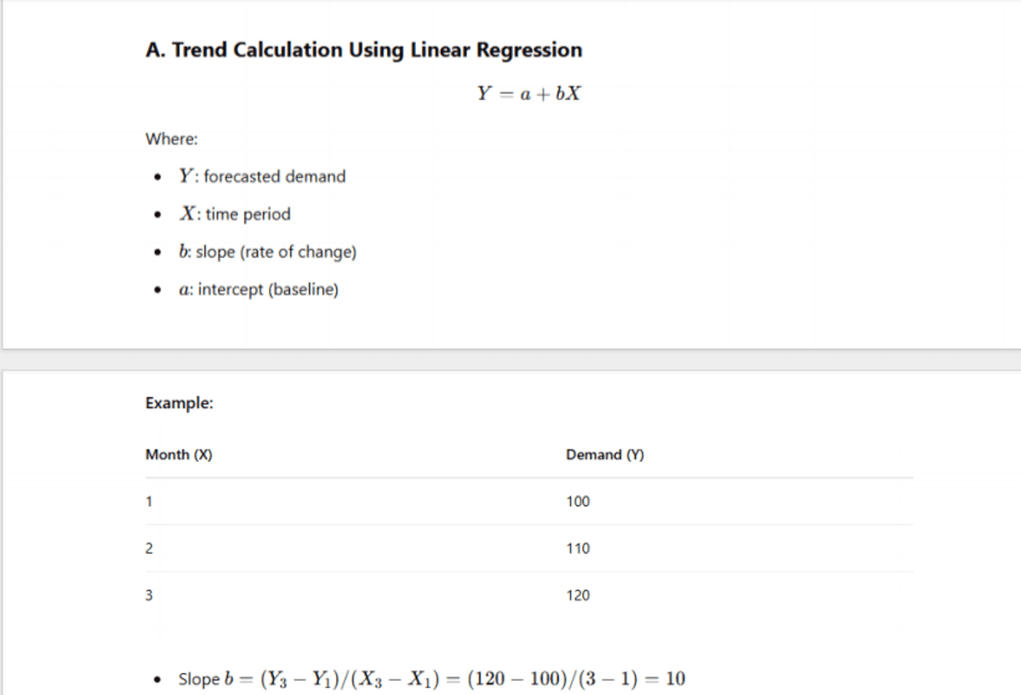Screen dimensions: 1021x695
Task: Select the Month 3 table cell
Action: 149,595
